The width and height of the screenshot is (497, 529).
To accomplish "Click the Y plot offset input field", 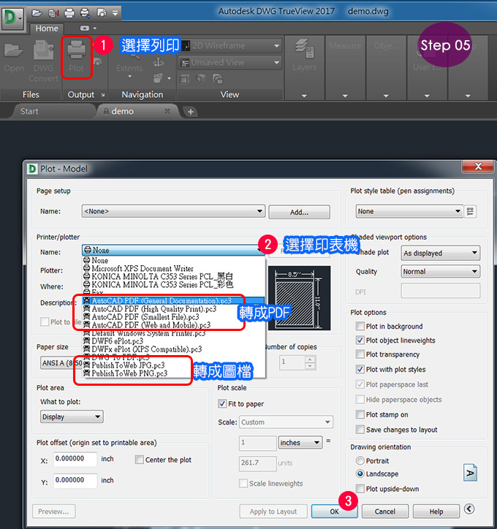I will [75, 481].
